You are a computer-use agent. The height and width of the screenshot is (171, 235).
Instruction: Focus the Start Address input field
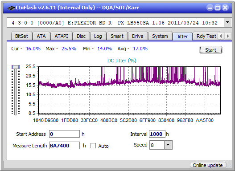(65, 134)
